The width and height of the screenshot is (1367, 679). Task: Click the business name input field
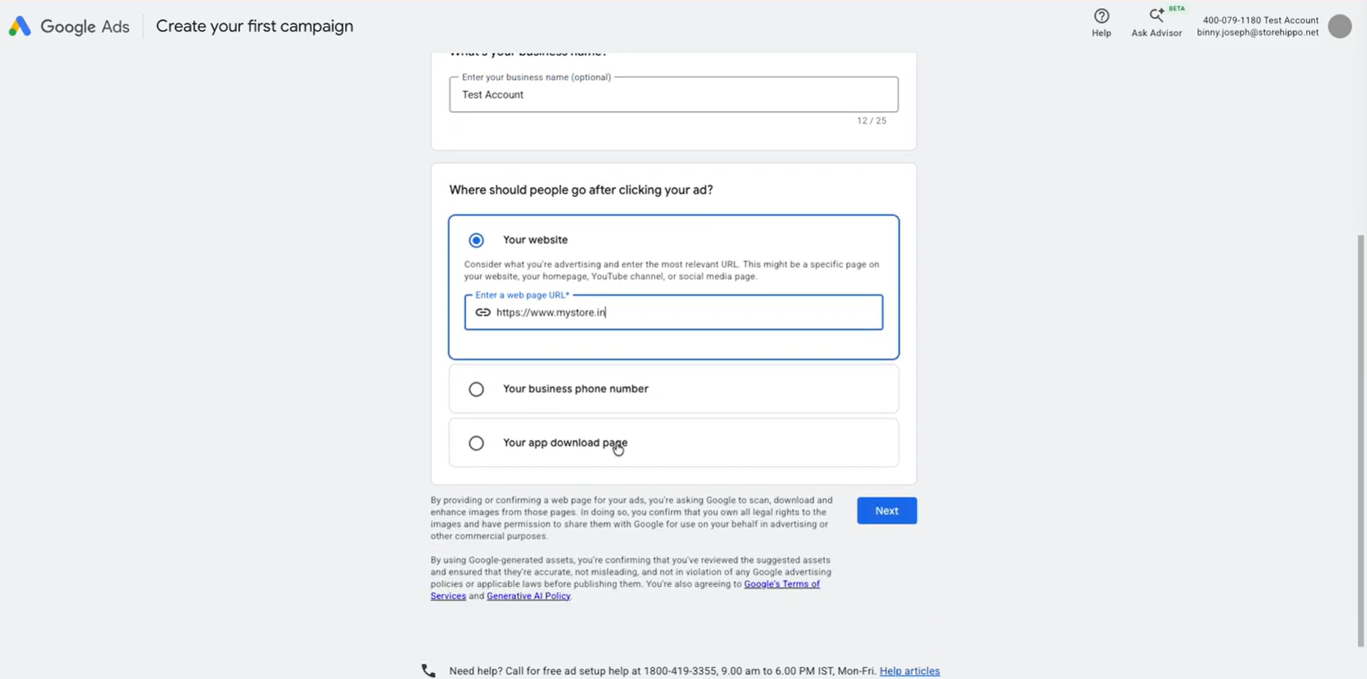click(674, 95)
